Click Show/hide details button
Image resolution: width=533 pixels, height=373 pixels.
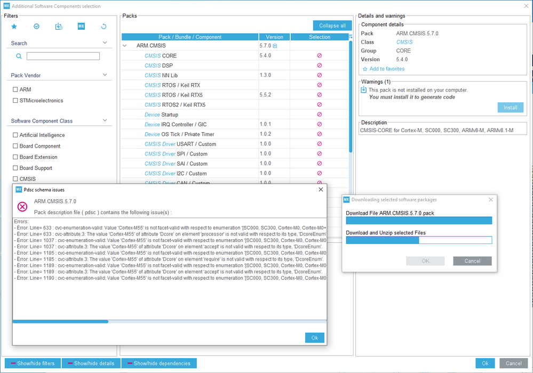[91, 363]
